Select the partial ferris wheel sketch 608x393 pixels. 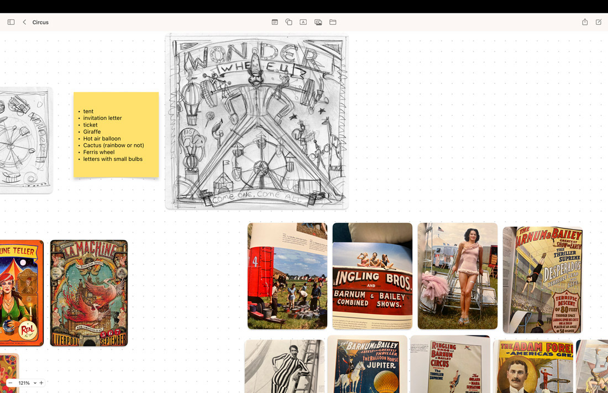pos(25,140)
